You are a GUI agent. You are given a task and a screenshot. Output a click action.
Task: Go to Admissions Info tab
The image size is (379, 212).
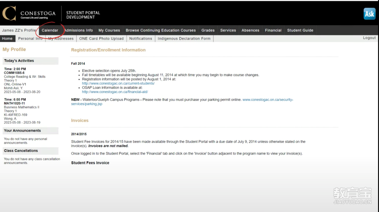tap(79, 30)
